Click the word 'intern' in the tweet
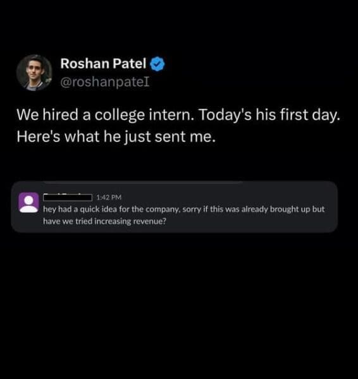 pyautogui.click(x=170, y=114)
